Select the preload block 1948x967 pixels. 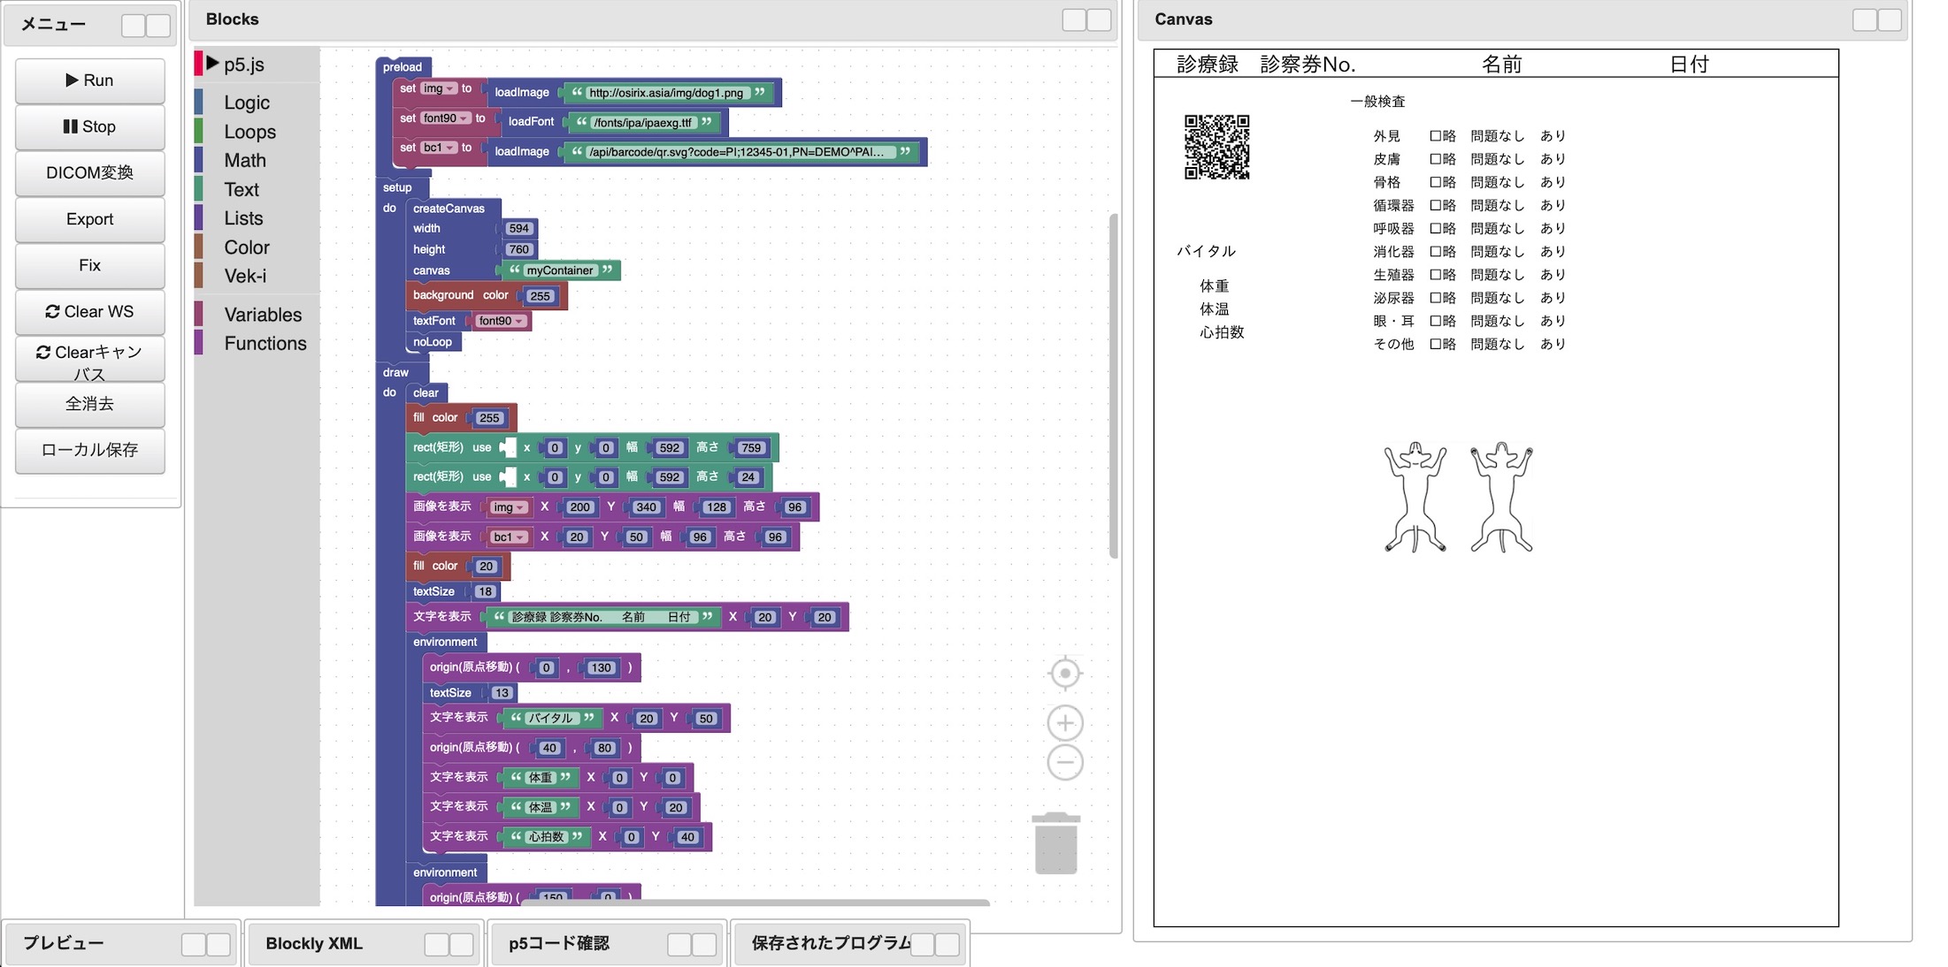(x=403, y=67)
